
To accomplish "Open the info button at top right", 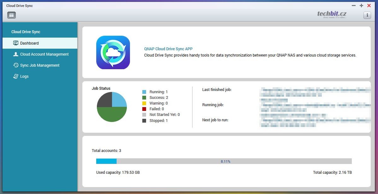I will (x=367, y=15).
